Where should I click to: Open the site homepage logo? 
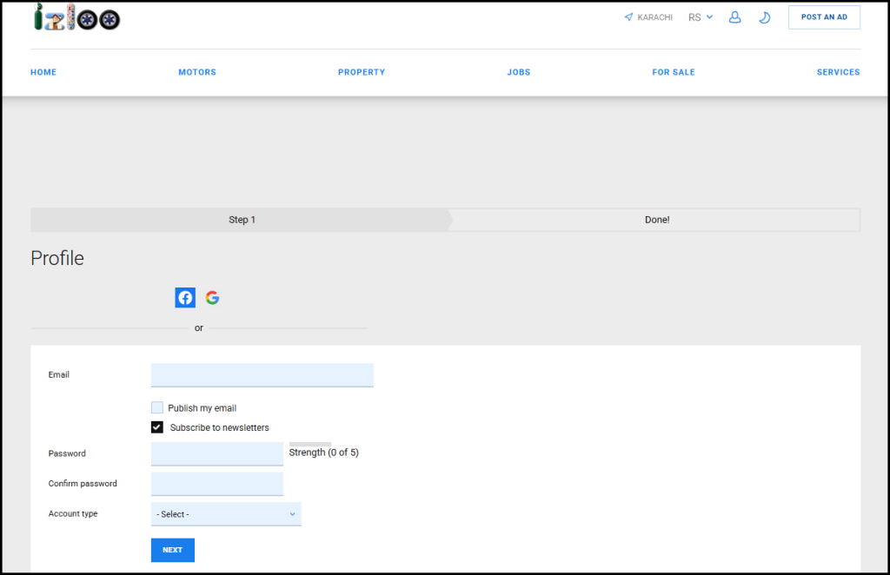coord(76,17)
